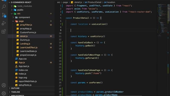Click the folder icon beside public
Image resolution: width=170 pixels, height=96 pixels.
tap(15, 10)
